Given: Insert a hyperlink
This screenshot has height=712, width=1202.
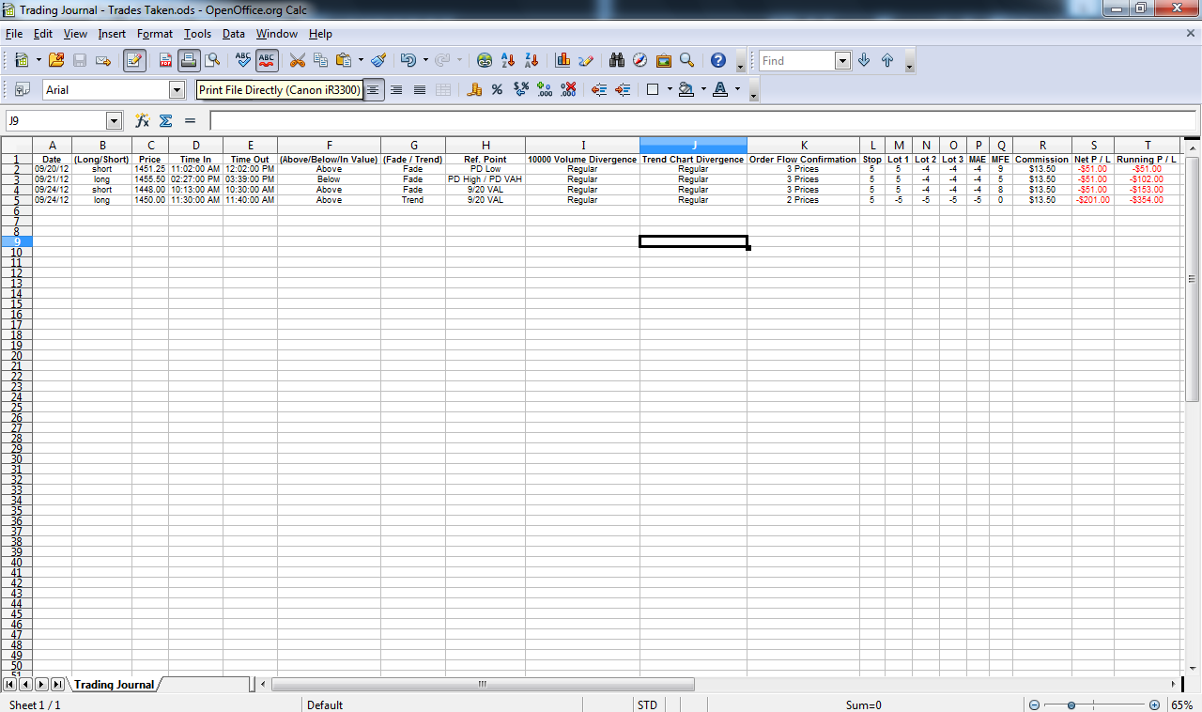Looking at the screenshot, I should pyautogui.click(x=485, y=60).
